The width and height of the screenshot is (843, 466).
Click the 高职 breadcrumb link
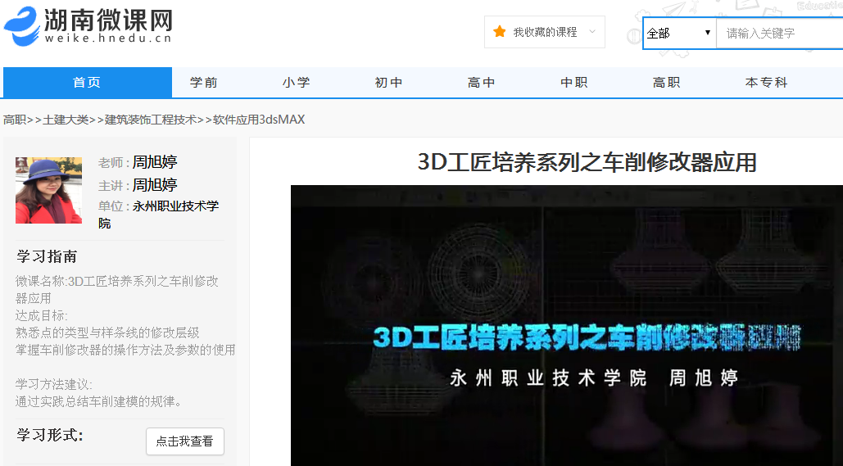click(x=15, y=120)
